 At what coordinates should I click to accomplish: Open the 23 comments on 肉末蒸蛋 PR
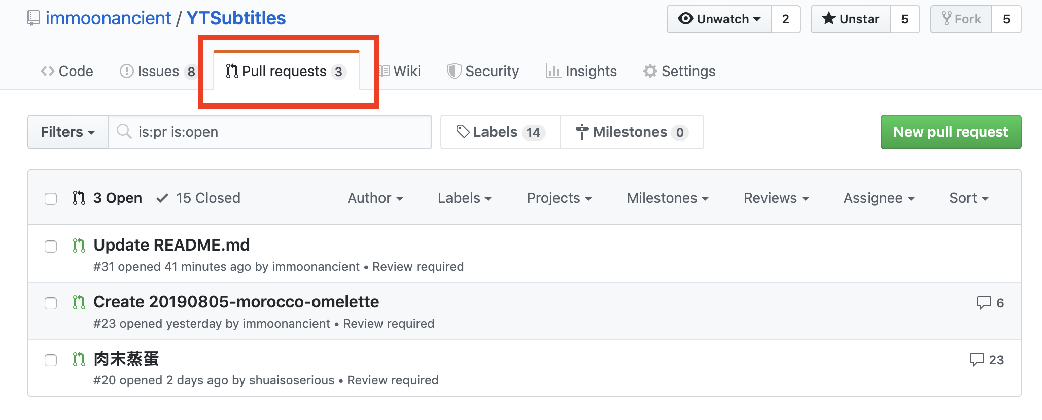(987, 360)
